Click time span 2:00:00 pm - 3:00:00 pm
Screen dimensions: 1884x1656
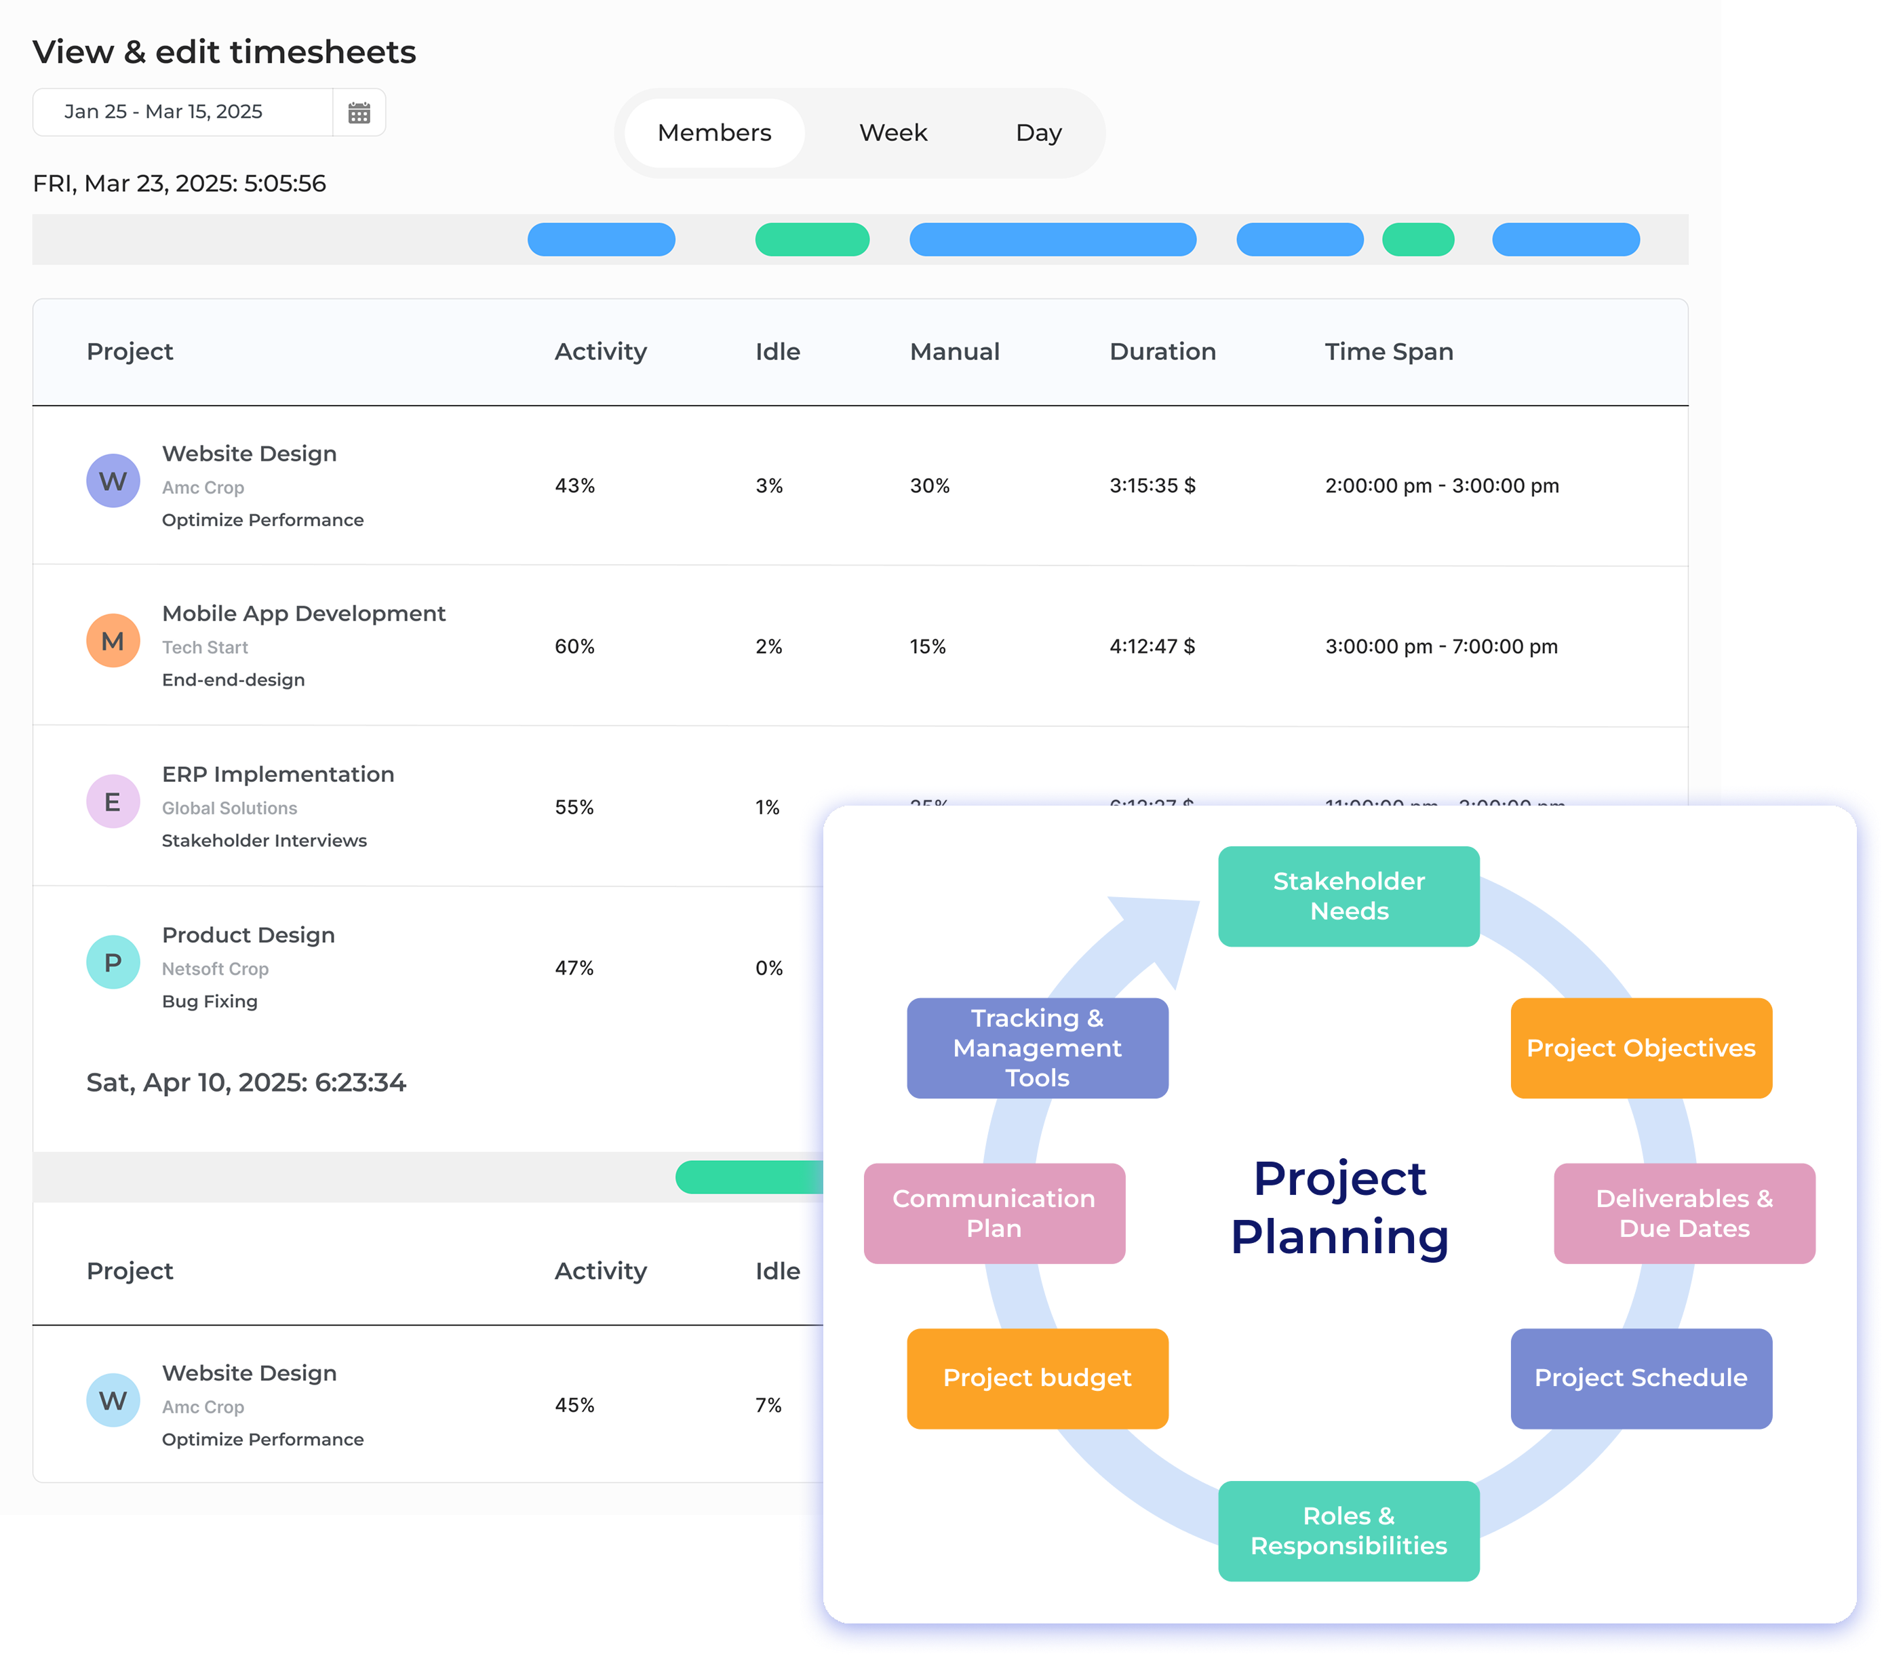click(1442, 486)
